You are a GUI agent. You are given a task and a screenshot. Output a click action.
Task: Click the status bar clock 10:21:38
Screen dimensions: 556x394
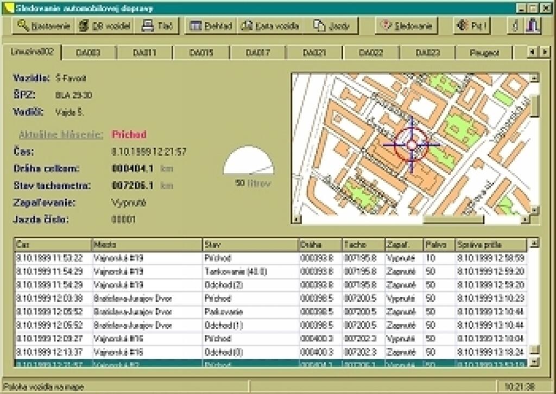pos(520,386)
